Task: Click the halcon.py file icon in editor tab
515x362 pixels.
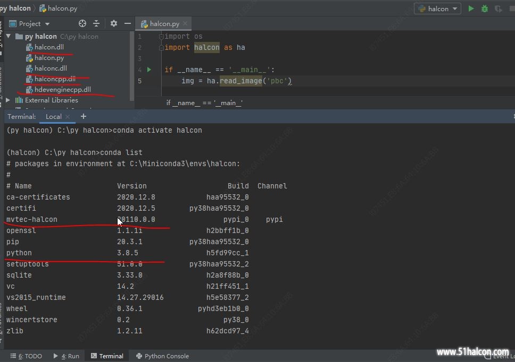Action: tap(144, 23)
